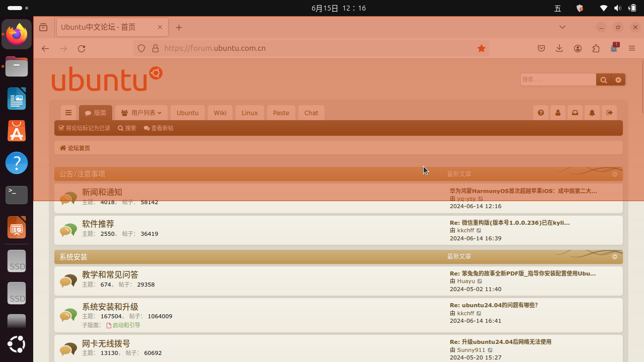Open LibreOffice Writer from the dock
The image size is (644, 362).
pyautogui.click(x=17, y=99)
